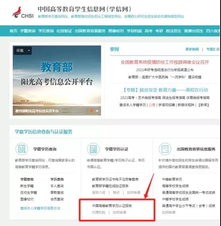Open 港澳台招生 in the navigation bar
The height and width of the screenshot is (226, 221).
click(x=194, y=31)
